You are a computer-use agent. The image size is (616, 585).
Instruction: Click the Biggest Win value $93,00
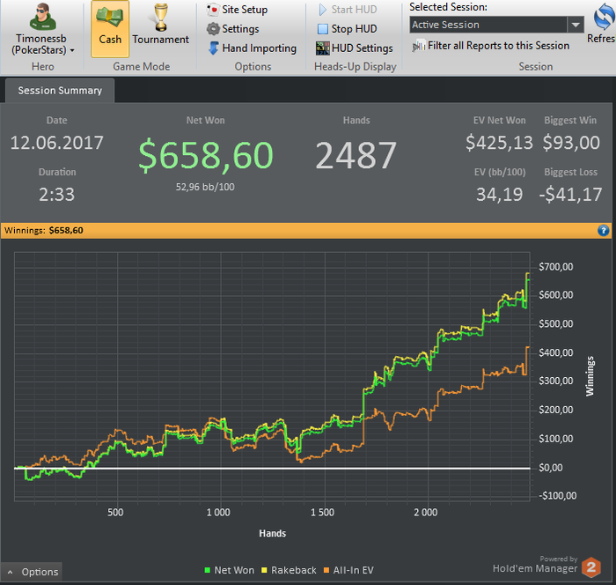pyautogui.click(x=571, y=143)
